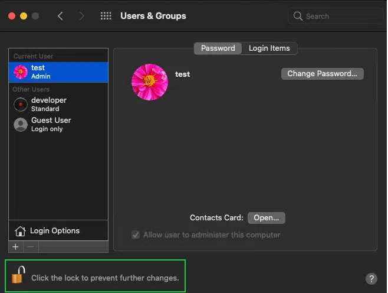The height and width of the screenshot is (293, 388).
Task: Click the house icon beside Login Options
Action: (20, 231)
